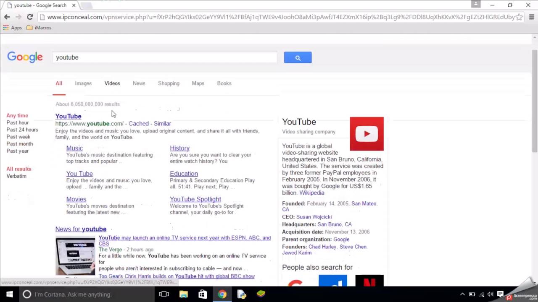Open the Susan Wojcicki CEO link

314,217
